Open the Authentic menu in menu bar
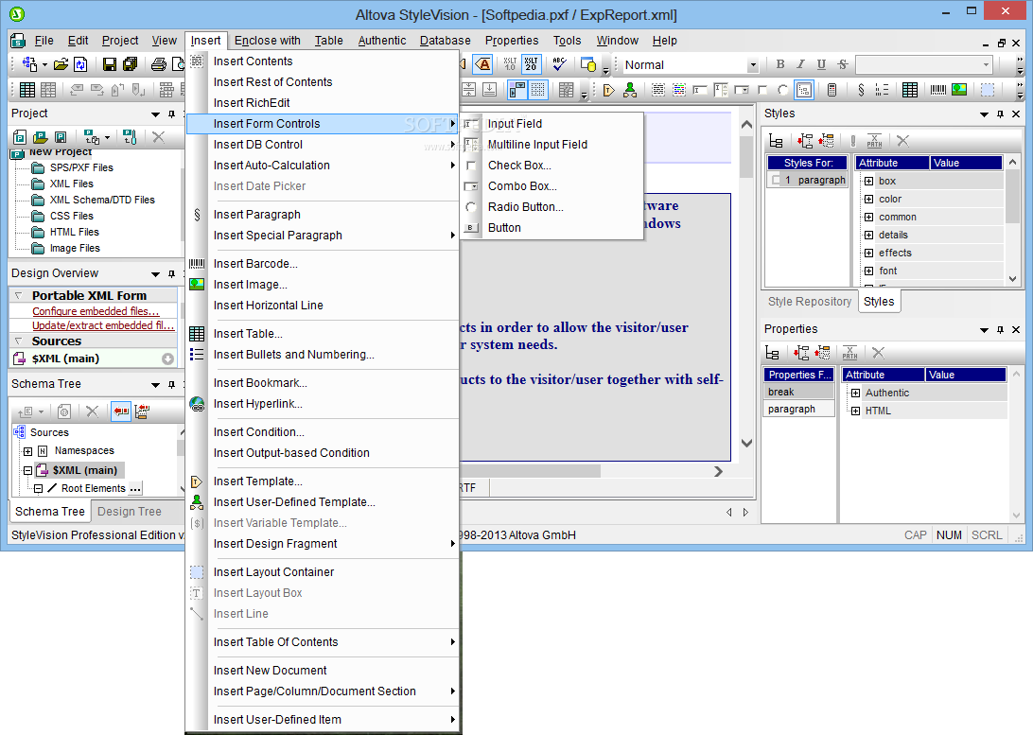This screenshot has height=735, width=1033. [381, 40]
